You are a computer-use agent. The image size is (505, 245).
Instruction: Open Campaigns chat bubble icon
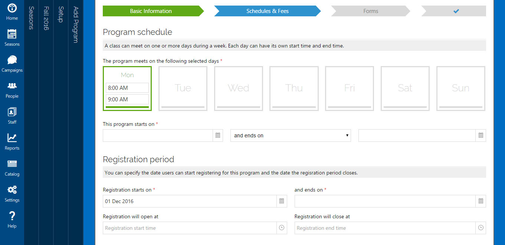pos(12,60)
